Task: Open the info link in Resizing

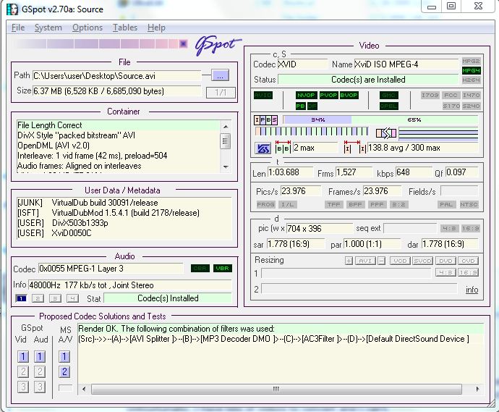Action: (x=472, y=290)
